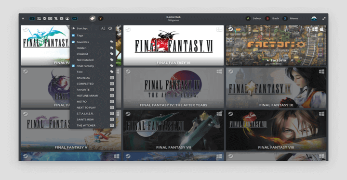The image size is (347, 180).
Task: Select the Steam source icon in the top bar
Action: click(x=44, y=19)
